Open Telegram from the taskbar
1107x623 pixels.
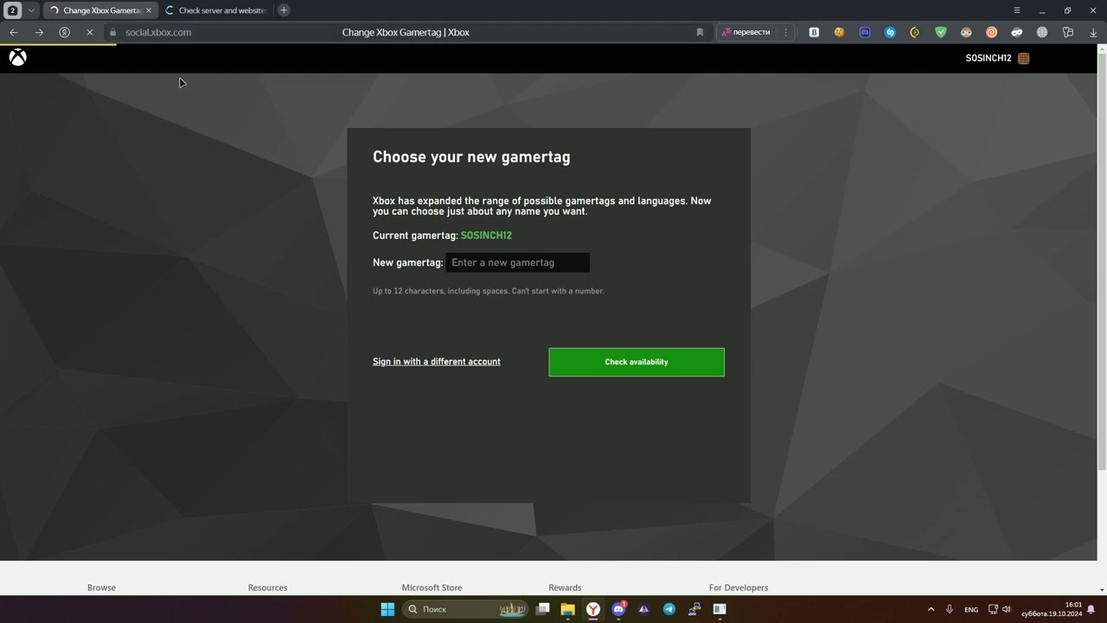669,609
